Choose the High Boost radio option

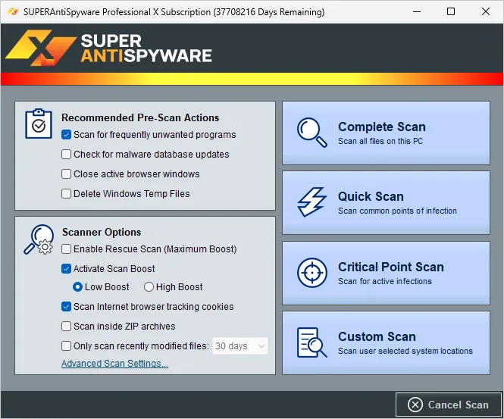[149, 287]
